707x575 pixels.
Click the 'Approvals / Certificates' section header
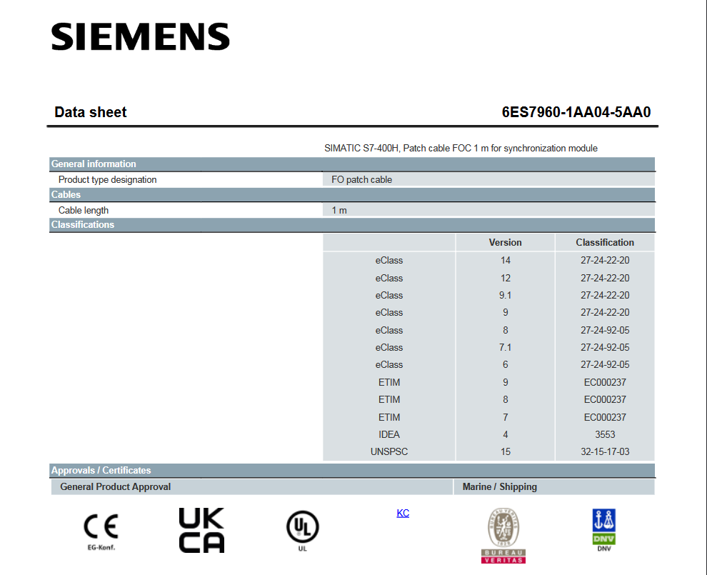[352, 471]
